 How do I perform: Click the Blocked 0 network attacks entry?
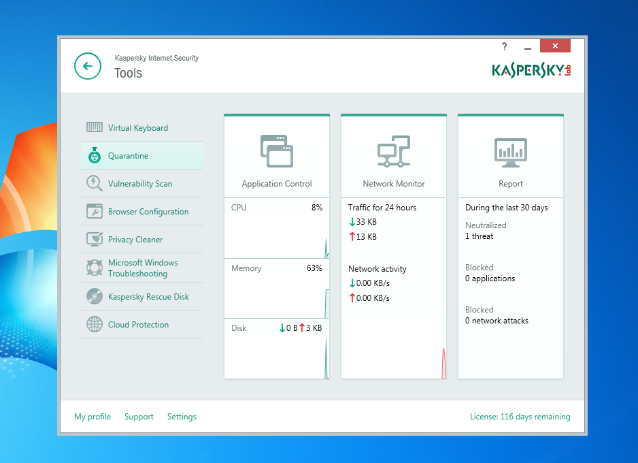pos(497,315)
